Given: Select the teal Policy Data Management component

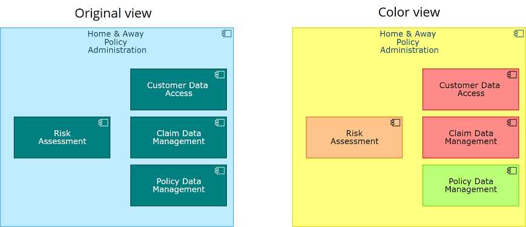Looking at the screenshot, I should [179, 185].
